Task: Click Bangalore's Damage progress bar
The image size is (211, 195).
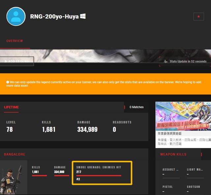Action: 62,176
